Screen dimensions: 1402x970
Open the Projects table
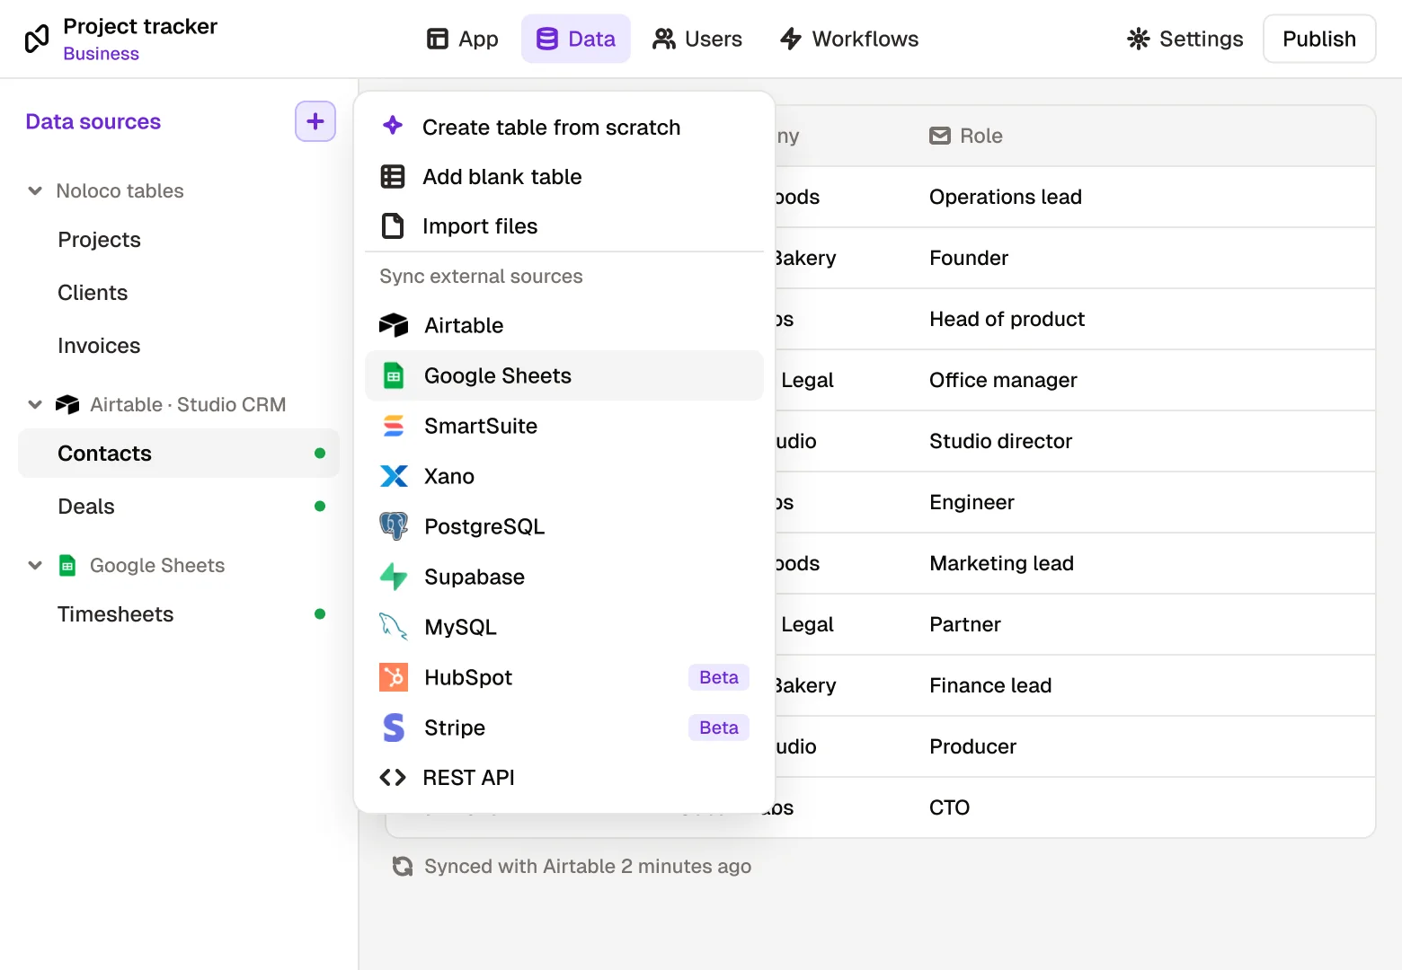pyautogui.click(x=179, y=240)
